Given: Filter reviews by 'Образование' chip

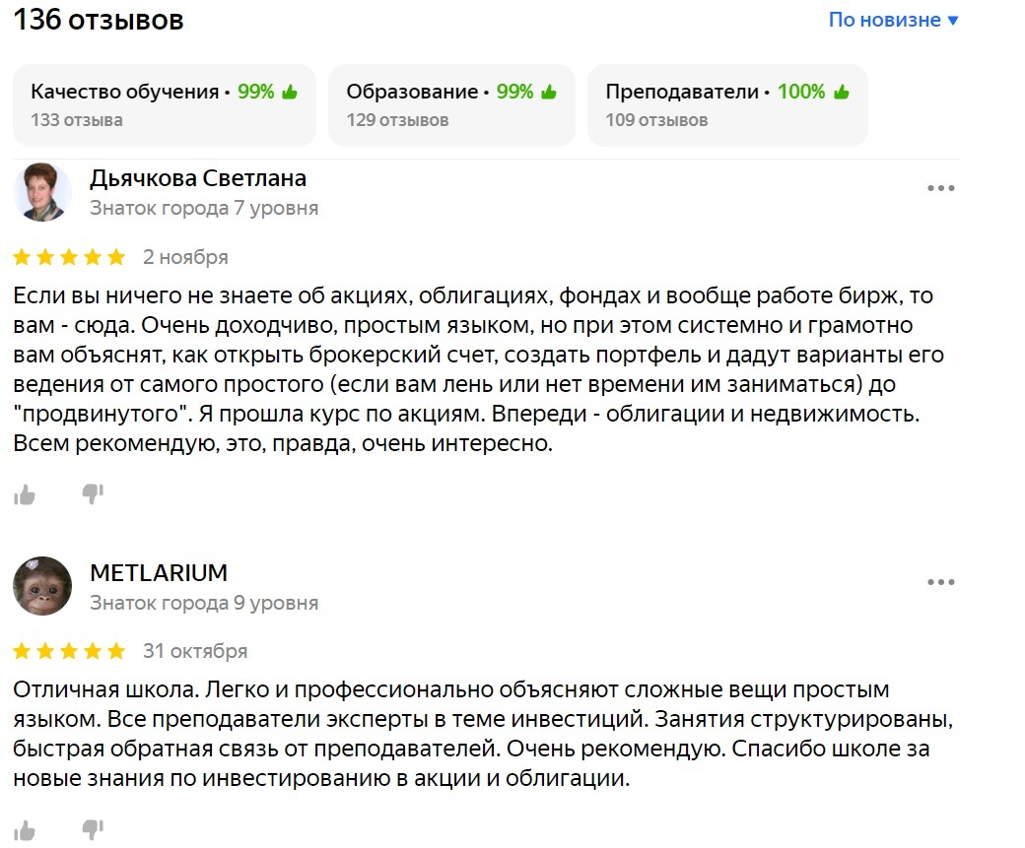Looking at the screenshot, I should tap(450, 105).
